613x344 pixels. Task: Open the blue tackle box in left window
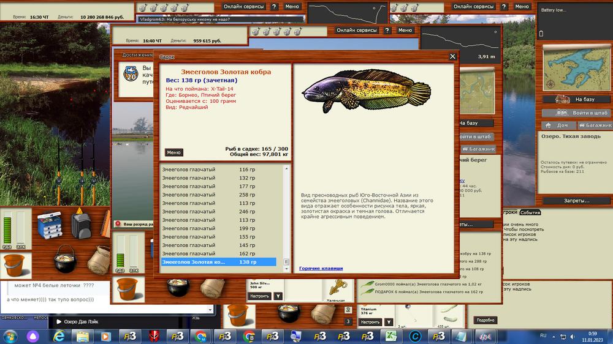(50, 224)
